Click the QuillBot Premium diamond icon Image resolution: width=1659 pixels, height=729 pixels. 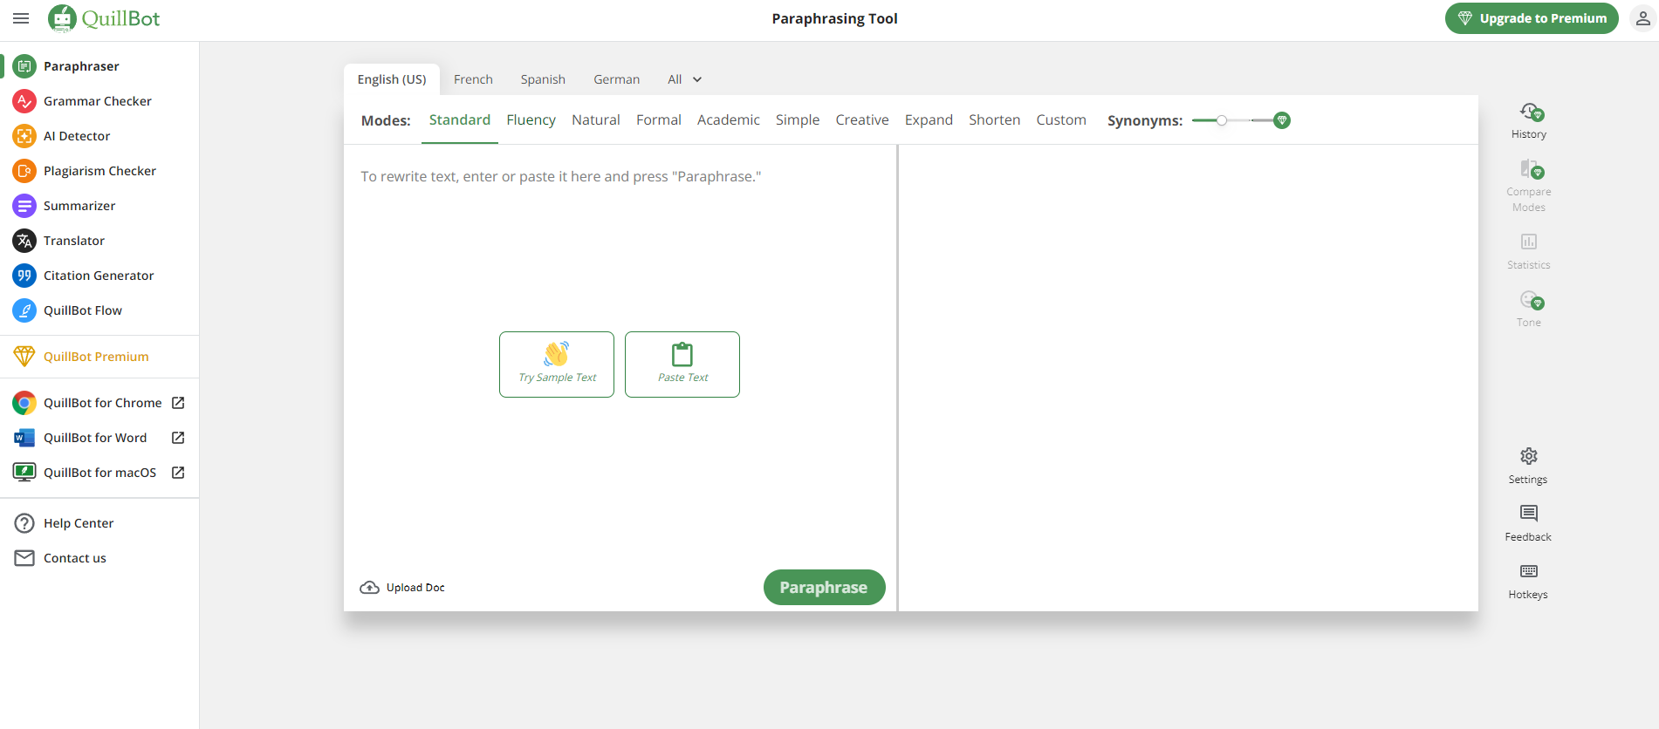click(x=24, y=357)
